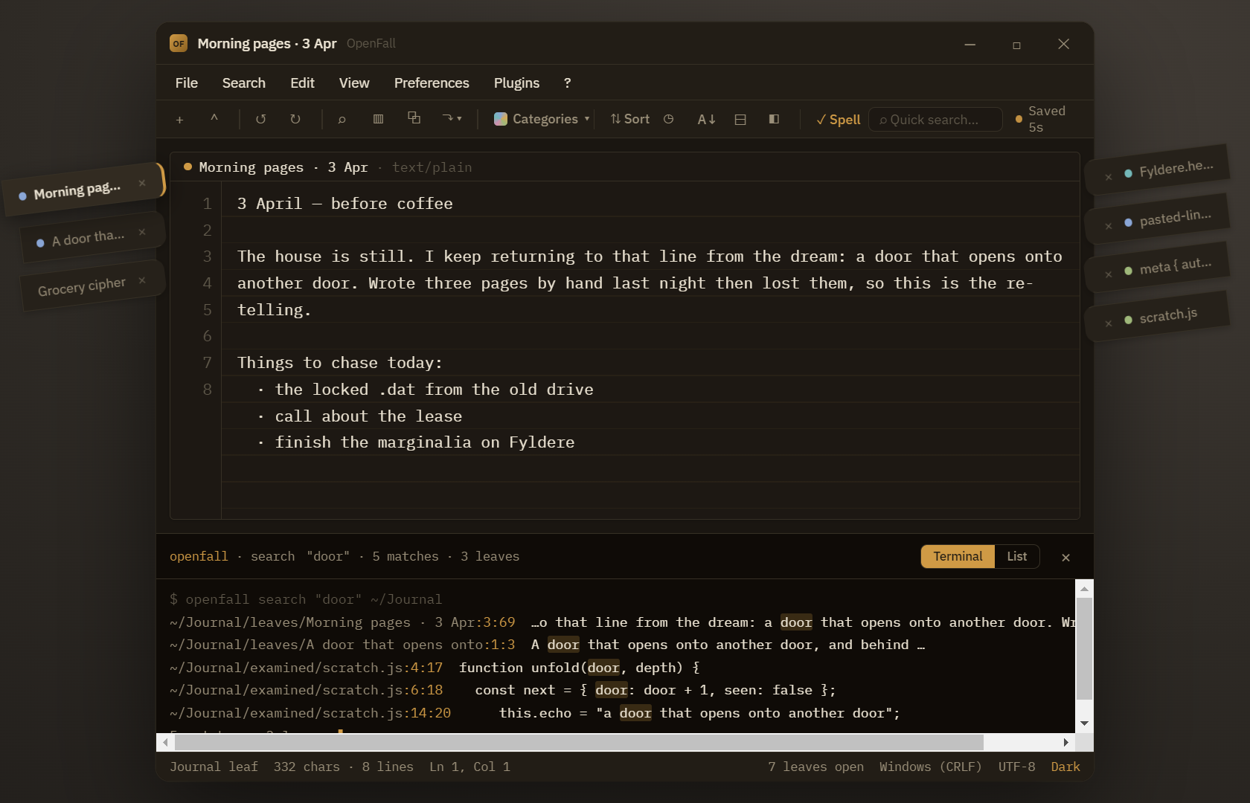The height and width of the screenshot is (803, 1250).
Task: Open the Categories dropdown
Action: (542, 119)
